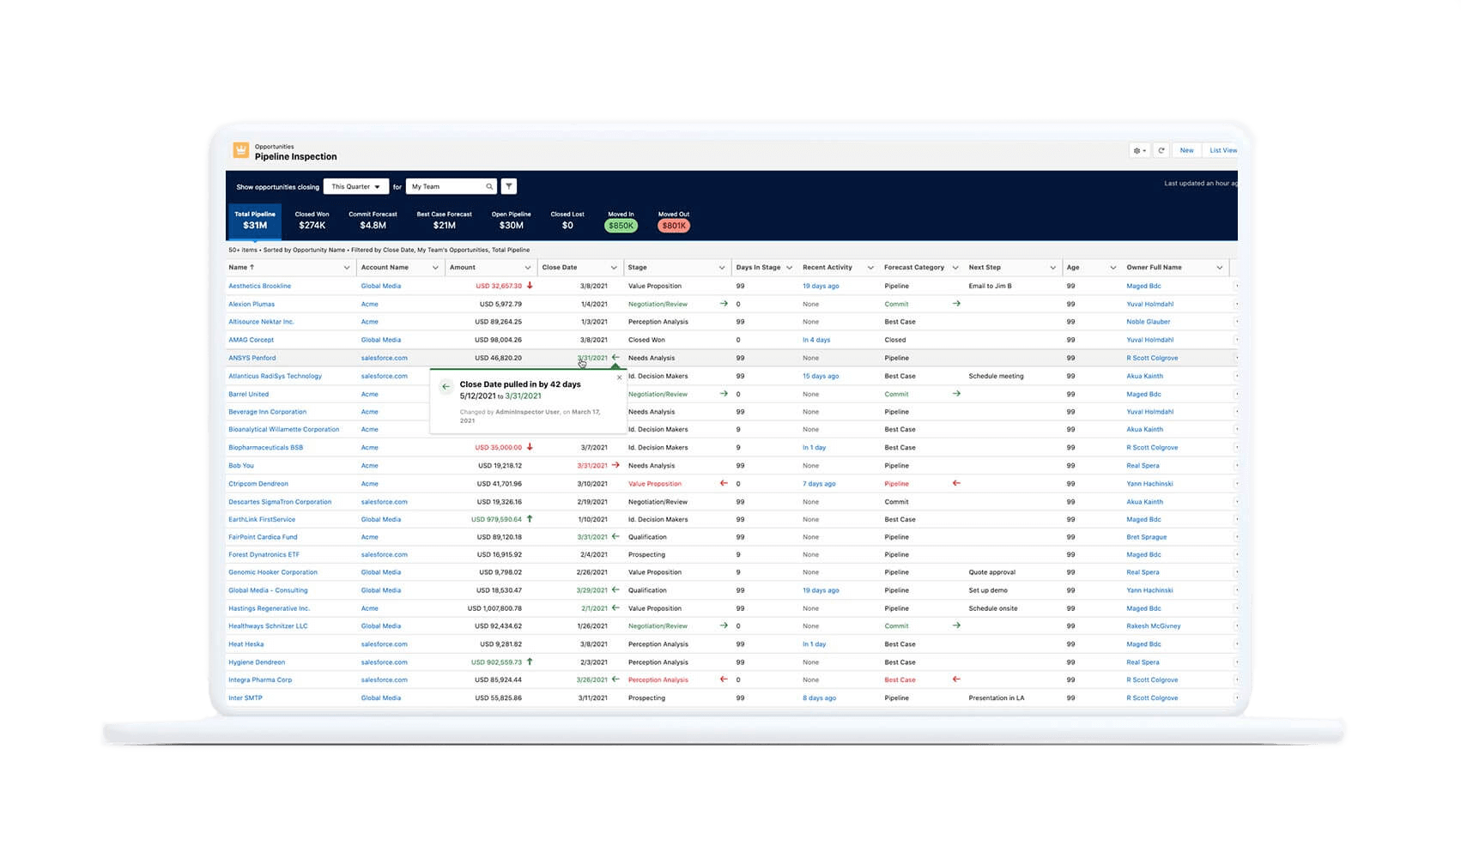Open Inter SMTP opportunity link
This screenshot has height=858, width=1461.
pyautogui.click(x=246, y=698)
